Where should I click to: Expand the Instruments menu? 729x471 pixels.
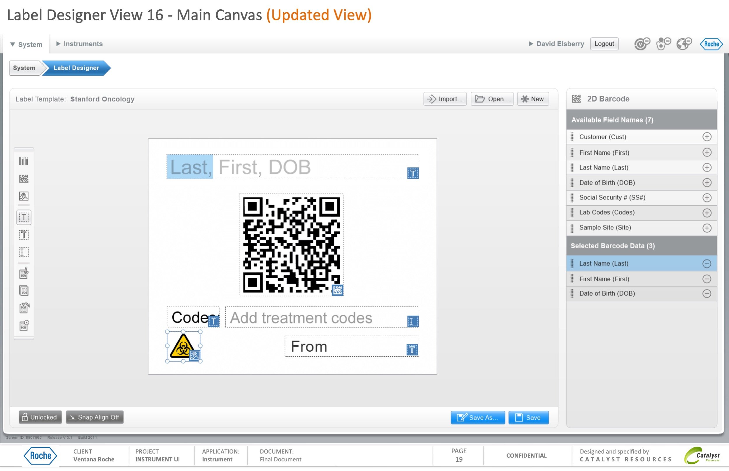click(80, 44)
